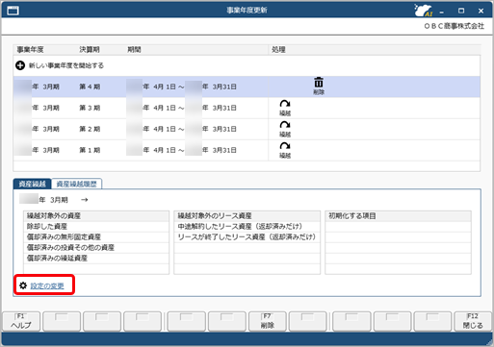Click the 繰越 carry-forward icon for 第1期

point(285,150)
